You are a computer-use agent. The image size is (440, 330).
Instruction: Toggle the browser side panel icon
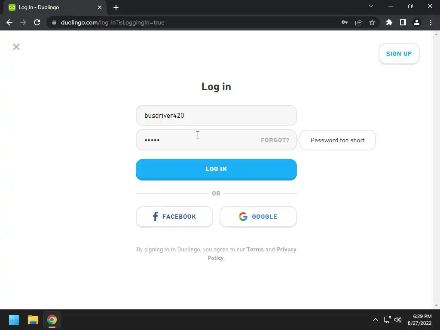click(x=403, y=22)
